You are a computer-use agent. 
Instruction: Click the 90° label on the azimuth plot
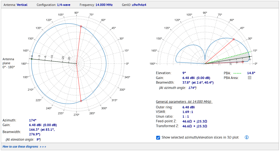point(77,13)
